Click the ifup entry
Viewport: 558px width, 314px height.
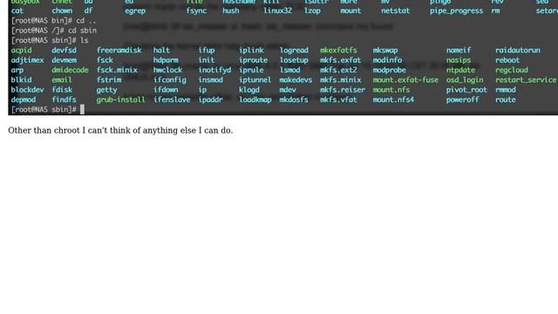[207, 51]
